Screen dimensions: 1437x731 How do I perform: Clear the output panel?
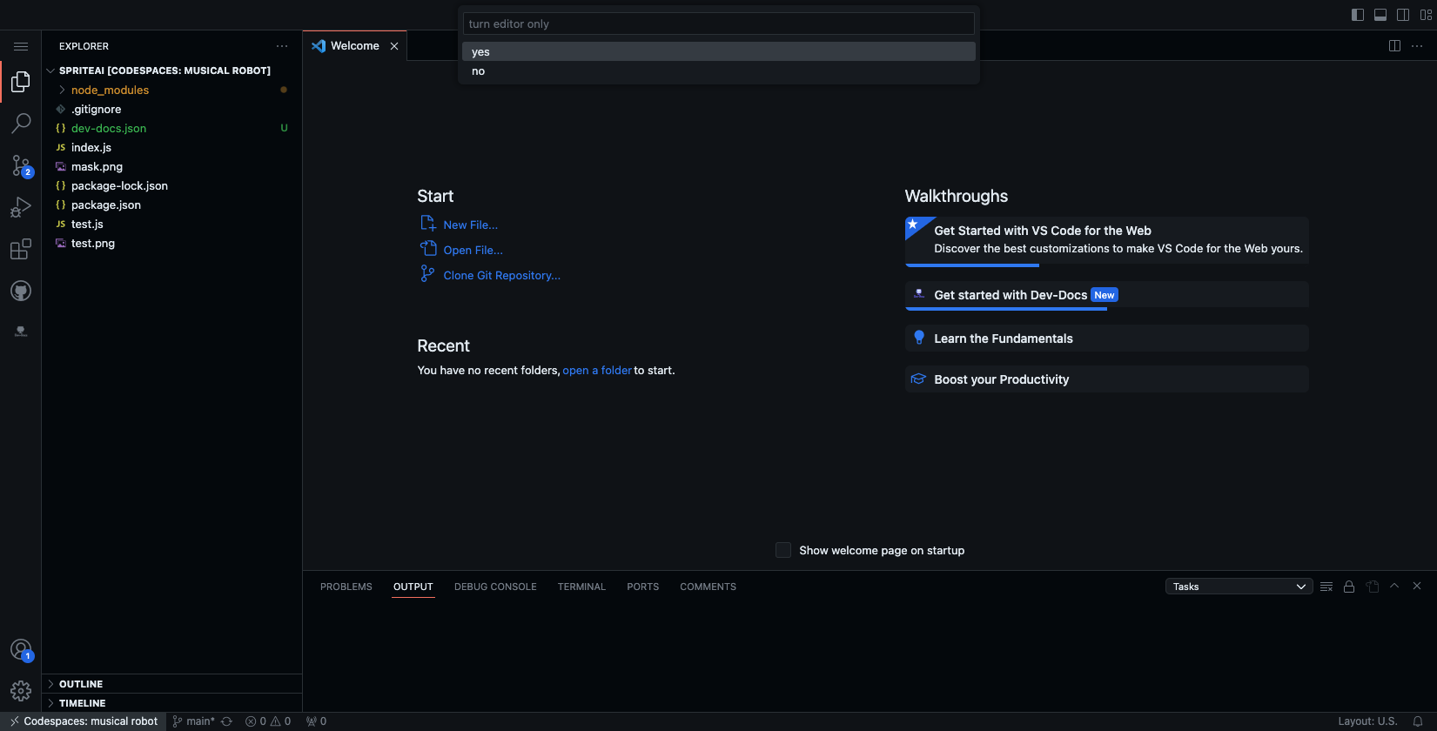[1326, 587]
